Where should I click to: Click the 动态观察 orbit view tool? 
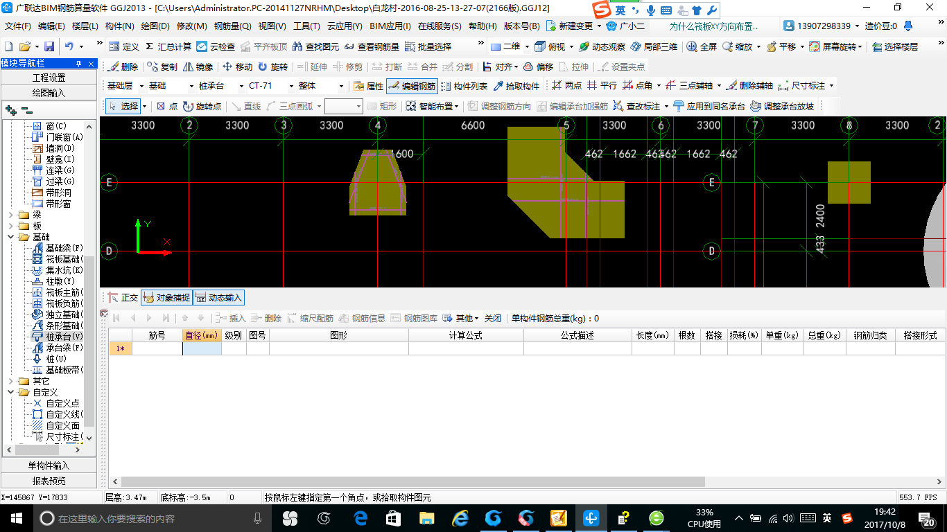click(x=602, y=46)
